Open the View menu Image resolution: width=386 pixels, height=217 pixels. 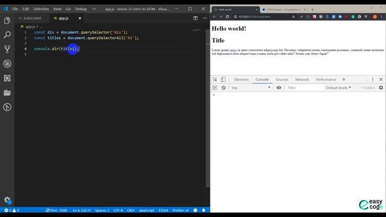(57, 9)
